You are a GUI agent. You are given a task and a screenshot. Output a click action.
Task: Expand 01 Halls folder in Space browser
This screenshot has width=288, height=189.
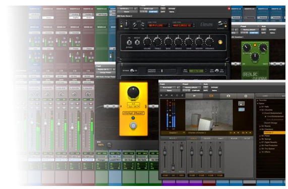pyautogui.click(x=260, y=107)
